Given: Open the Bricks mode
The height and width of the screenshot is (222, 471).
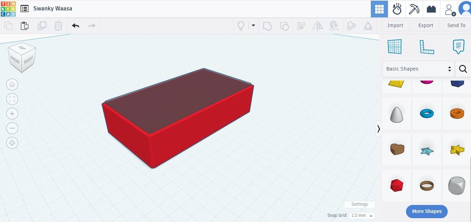Looking at the screenshot, I should pos(431,9).
